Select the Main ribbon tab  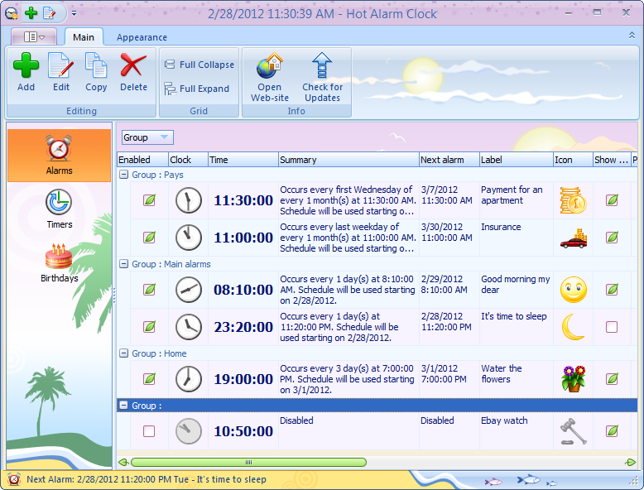pyautogui.click(x=84, y=37)
